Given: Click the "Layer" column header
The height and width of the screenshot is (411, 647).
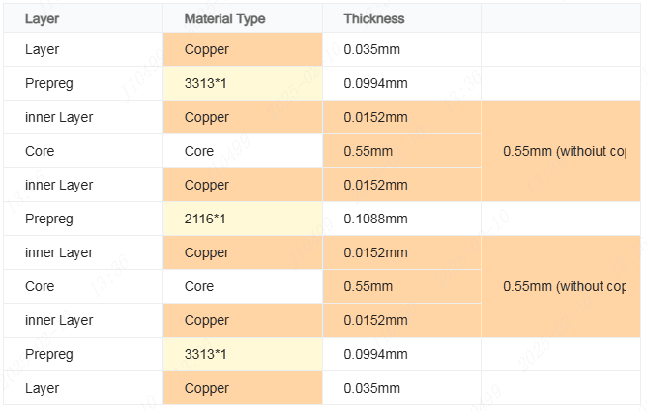Looking at the screenshot, I should pos(42,18).
